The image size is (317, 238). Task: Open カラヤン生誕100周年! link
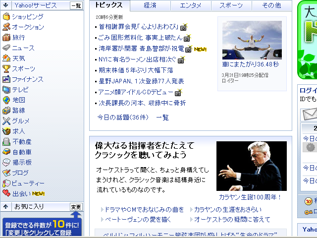[250, 197]
